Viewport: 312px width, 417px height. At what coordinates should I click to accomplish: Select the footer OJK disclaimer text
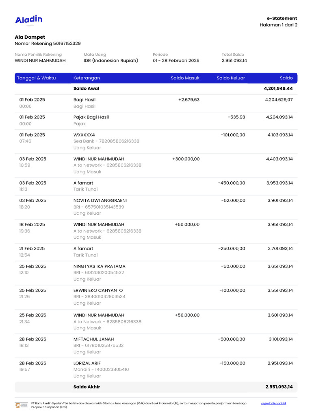pos(139,405)
